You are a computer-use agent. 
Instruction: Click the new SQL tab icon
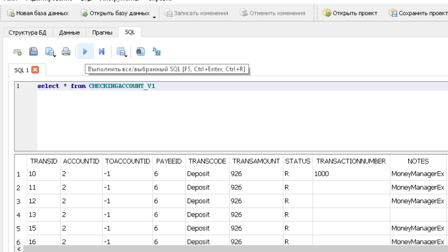(17, 52)
